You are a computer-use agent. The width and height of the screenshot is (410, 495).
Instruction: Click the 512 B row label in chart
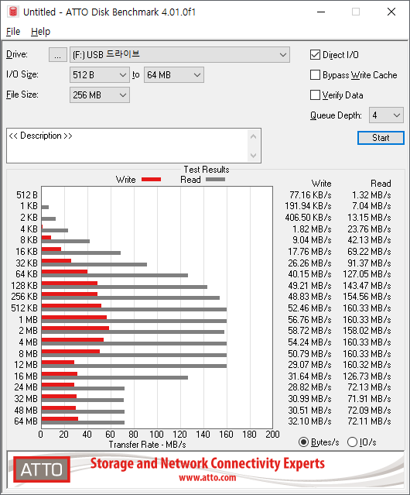[27, 195]
